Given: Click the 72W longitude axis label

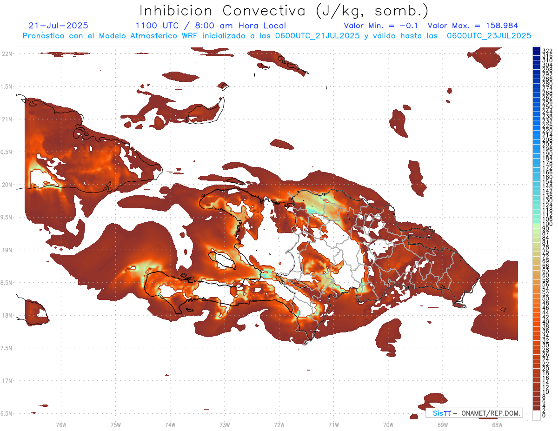Looking at the screenshot, I should (x=279, y=424).
